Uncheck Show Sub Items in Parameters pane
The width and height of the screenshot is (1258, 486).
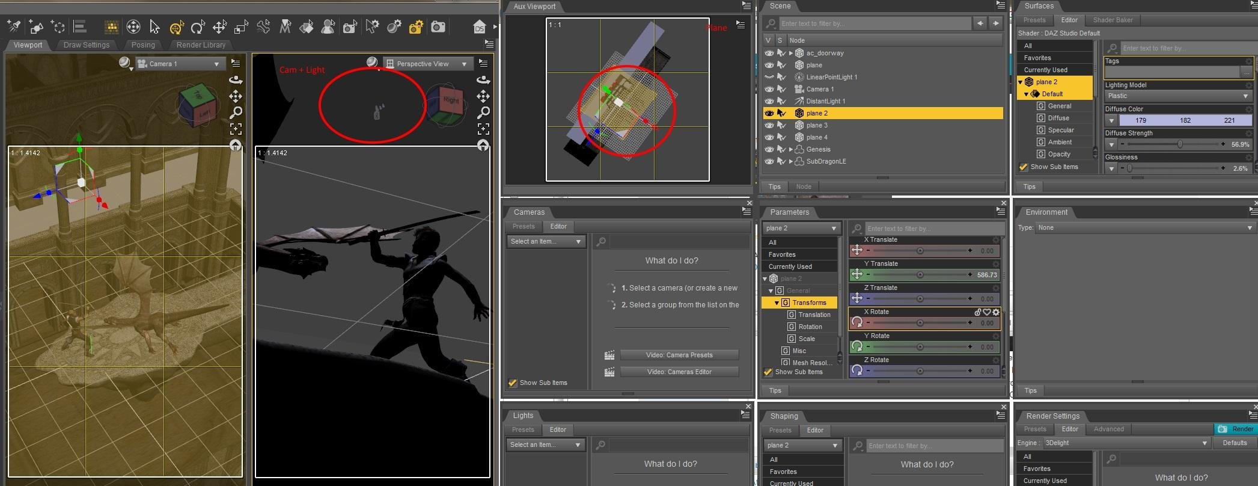768,372
